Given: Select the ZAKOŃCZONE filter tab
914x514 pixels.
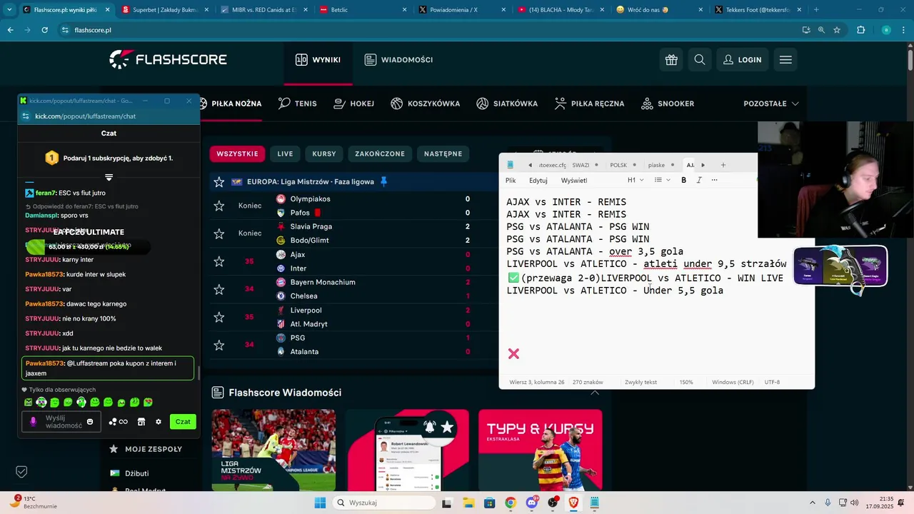Looking at the screenshot, I should pyautogui.click(x=380, y=153).
